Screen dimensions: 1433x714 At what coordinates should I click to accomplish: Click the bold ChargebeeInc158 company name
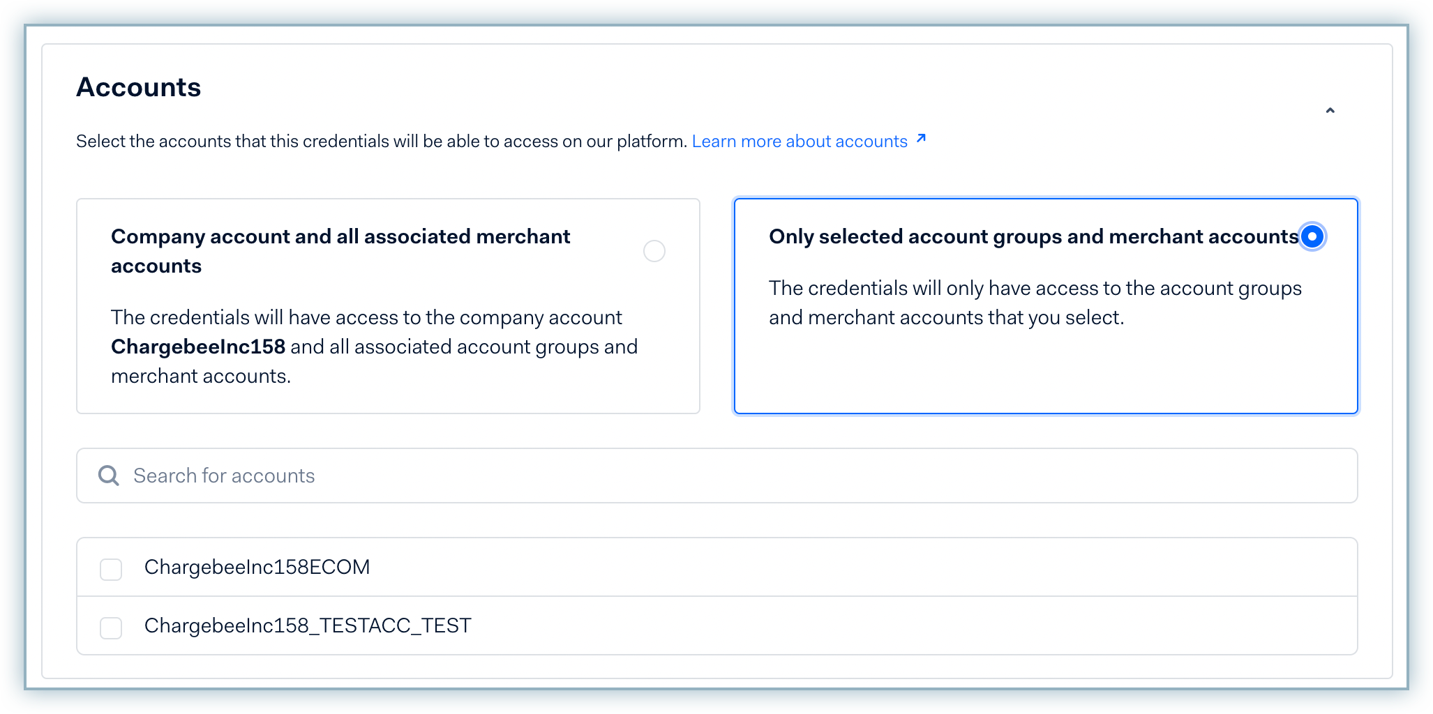click(198, 347)
